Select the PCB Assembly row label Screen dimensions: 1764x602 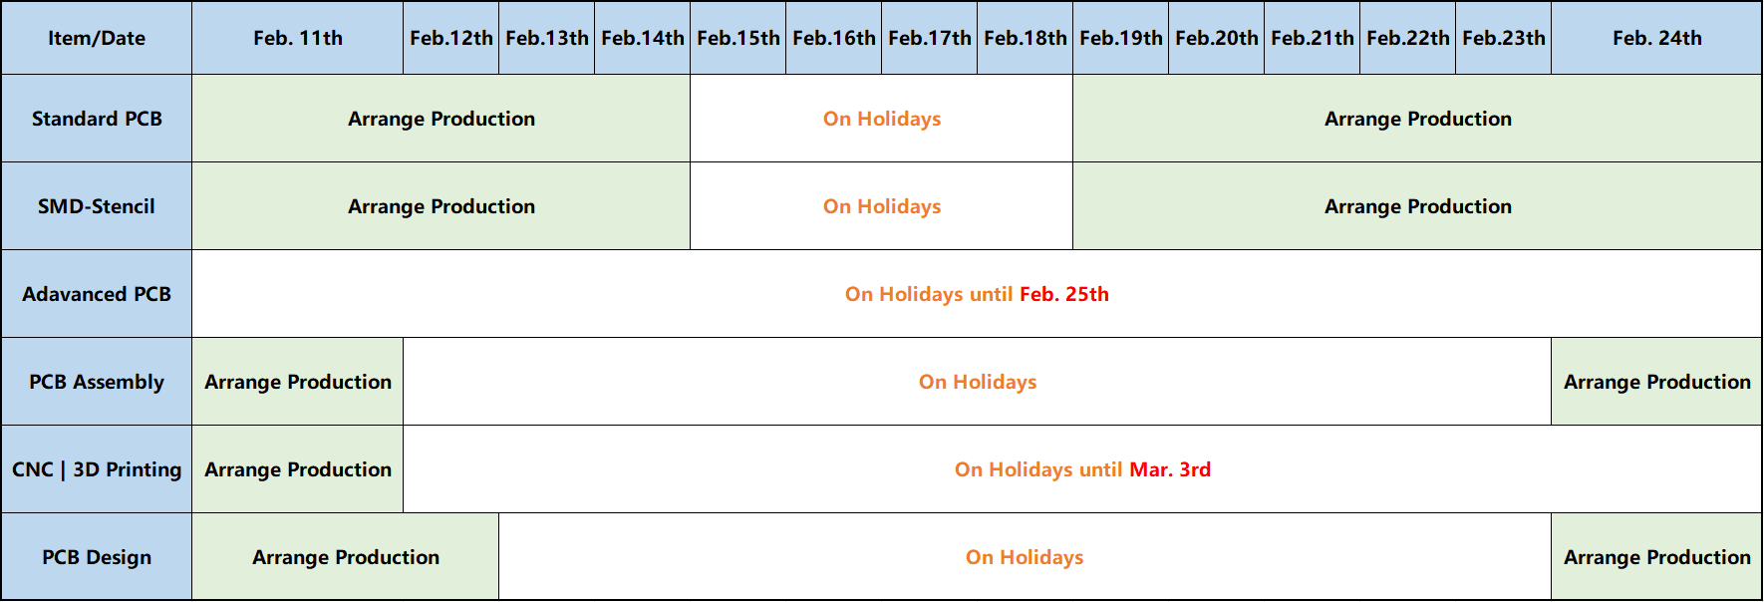click(97, 382)
